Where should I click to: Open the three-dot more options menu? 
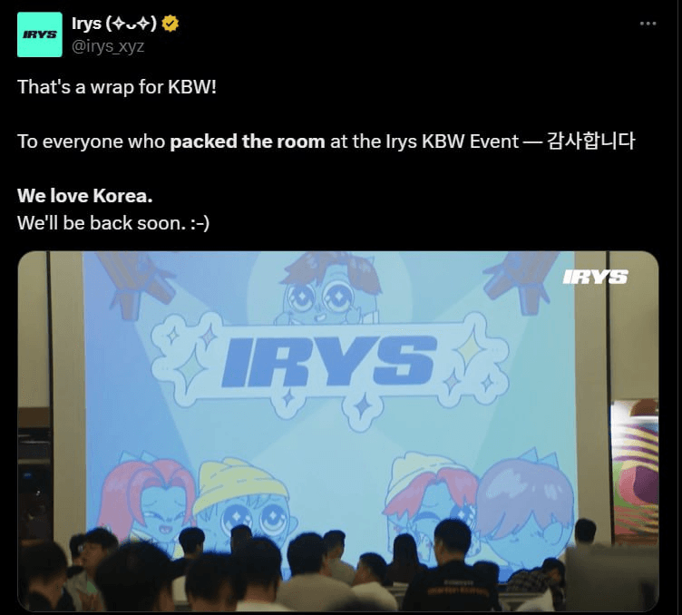click(648, 24)
